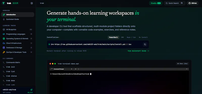The width and height of the screenshot is (202, 94).
Task: Click the trak-terminal-demo.mp4 file name
Action: click(x=68, y=64)
